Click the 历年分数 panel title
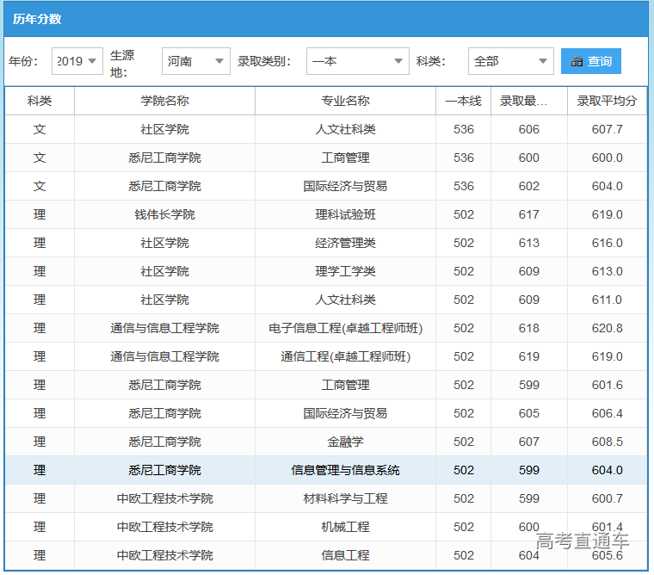 pyautogui.click(x=37, y=19)
